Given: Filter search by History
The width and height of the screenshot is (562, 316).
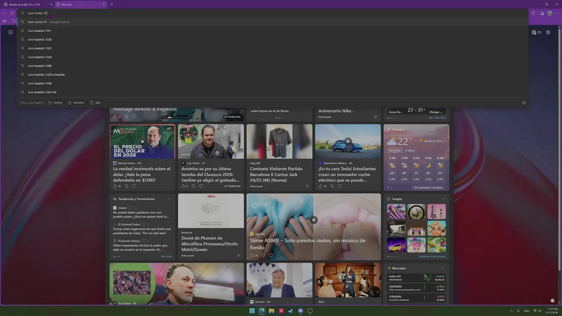Looking at the screenshot, I should pos(55,103).
